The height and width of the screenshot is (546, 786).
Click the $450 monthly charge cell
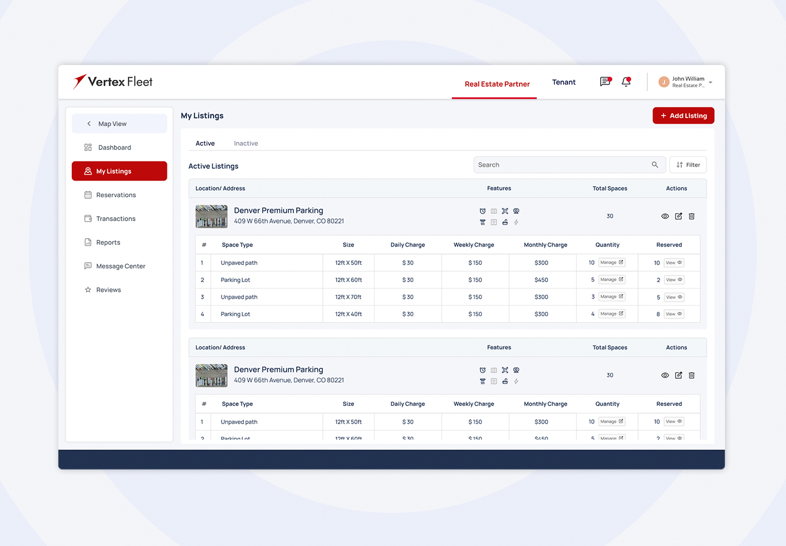click(542, 280)
